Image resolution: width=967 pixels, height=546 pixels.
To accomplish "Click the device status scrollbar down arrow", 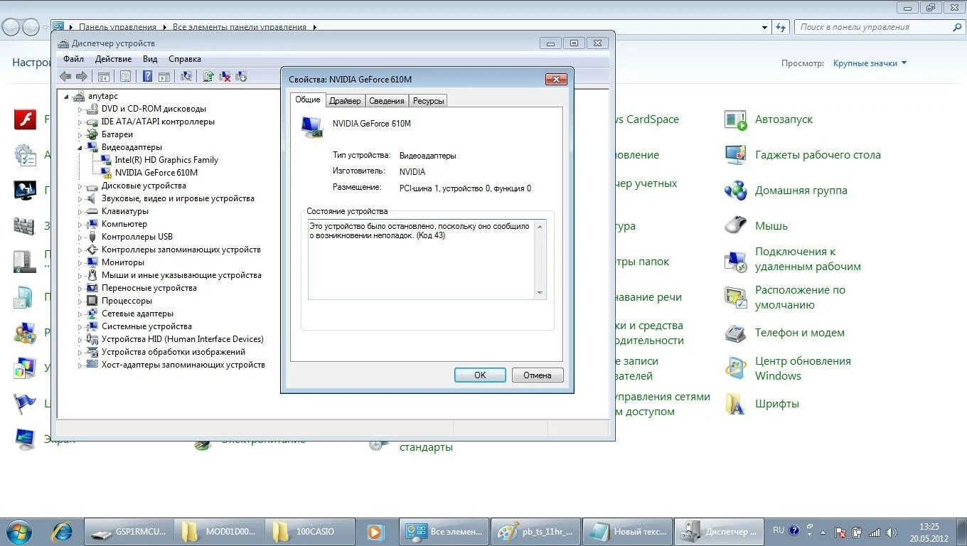I will click(x=540, y=293).
